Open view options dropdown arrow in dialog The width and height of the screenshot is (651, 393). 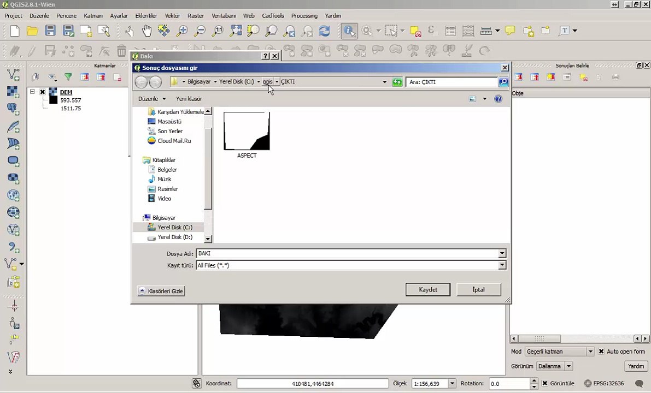(x=484, y=99)
